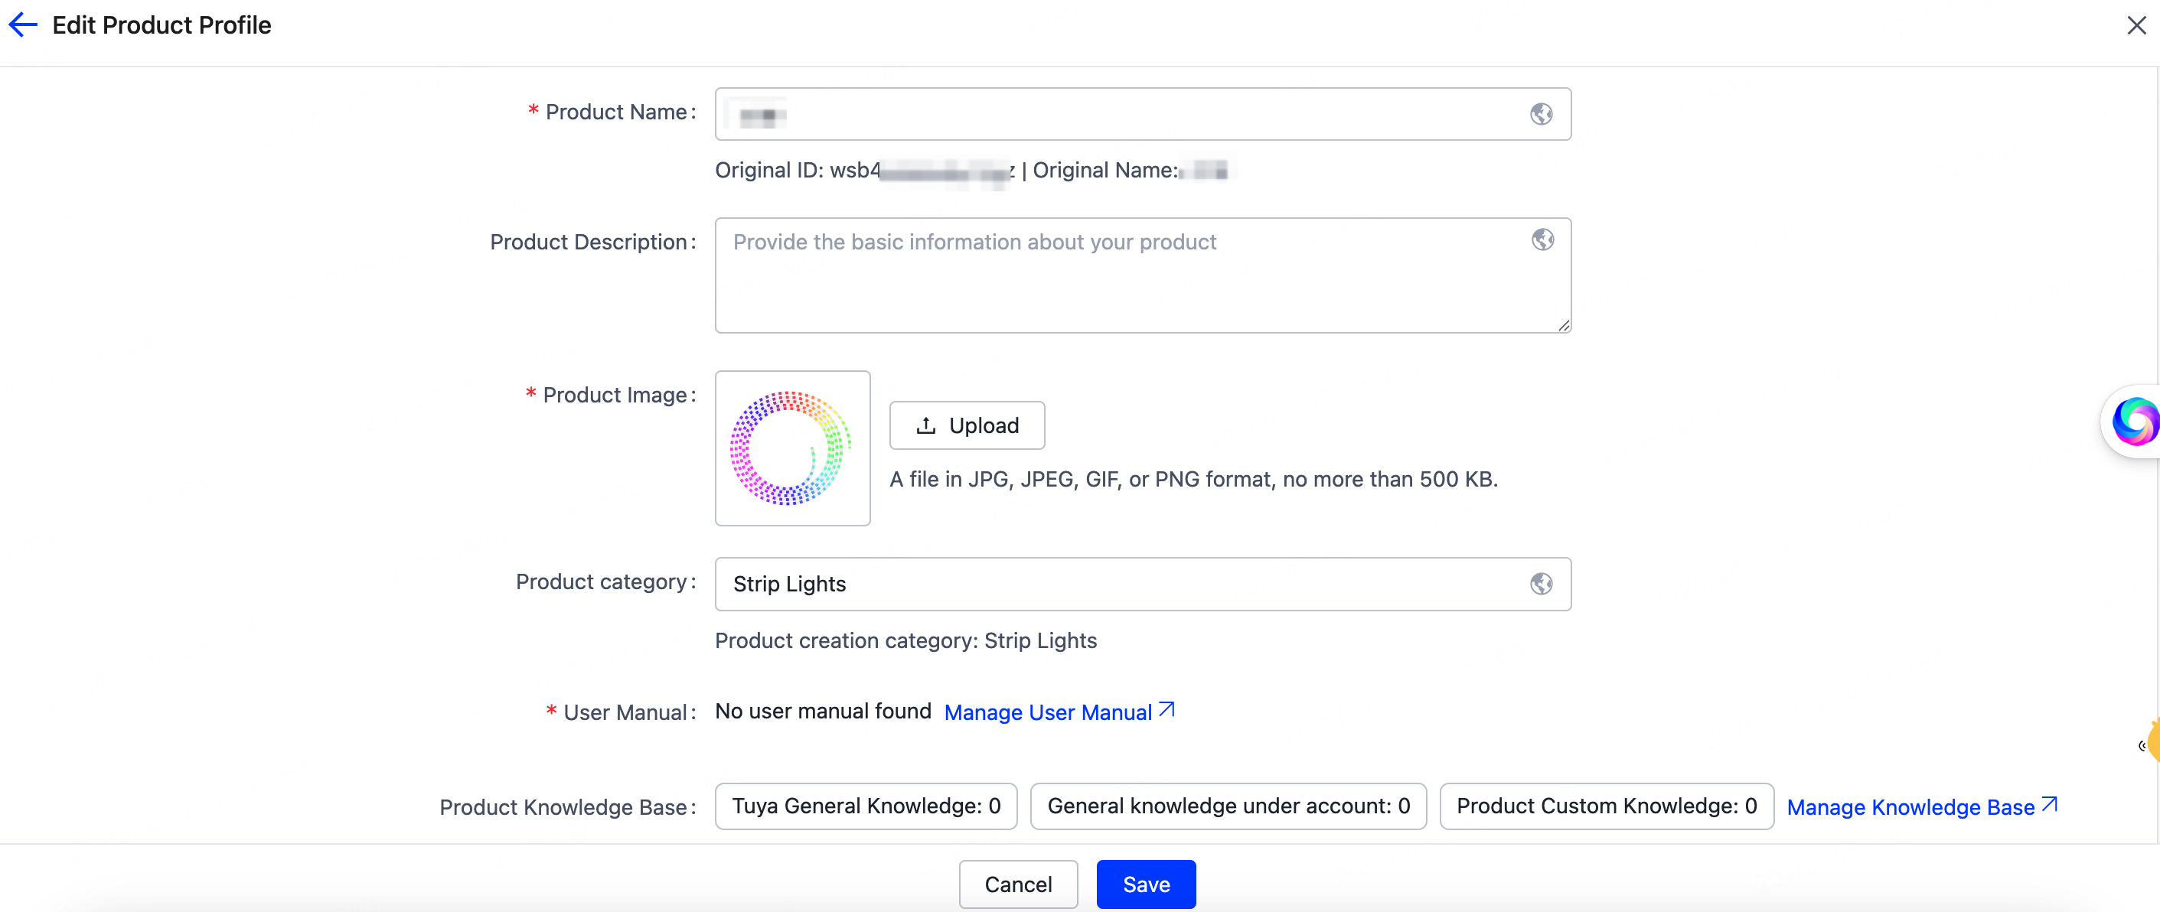Click the Tuya General Knowledge: 0 tag

click(866, 806)
